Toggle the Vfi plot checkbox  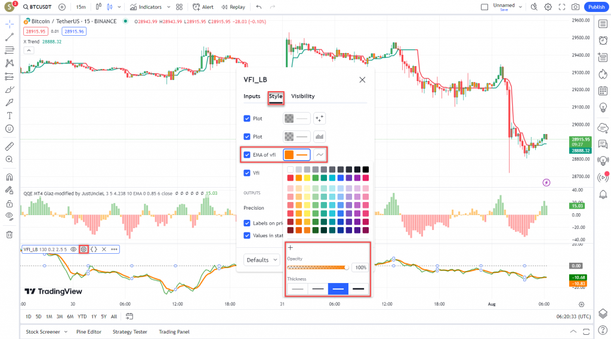[x=247, y=173]
